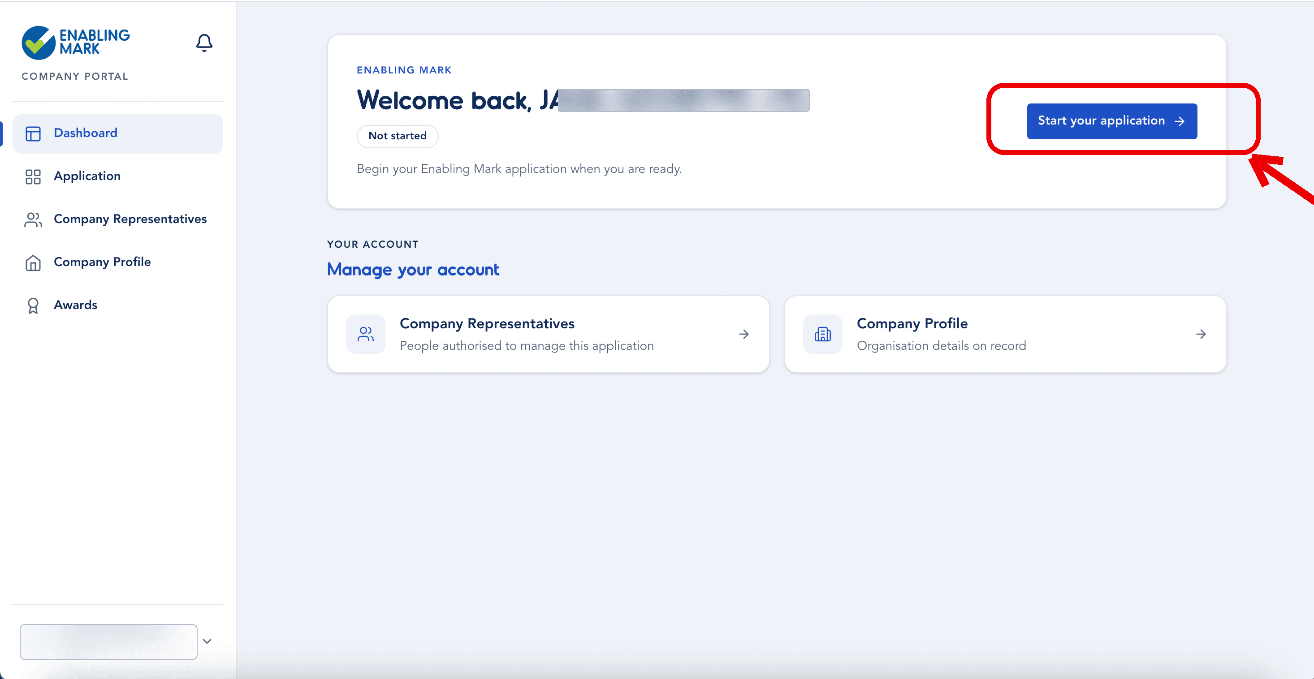
Task: Click the blurred account selector box
Action: [108, 642]
